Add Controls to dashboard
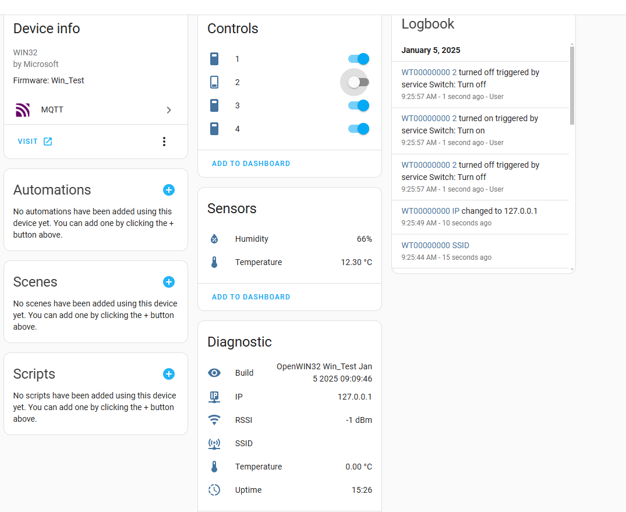 [x=251, y=164]
